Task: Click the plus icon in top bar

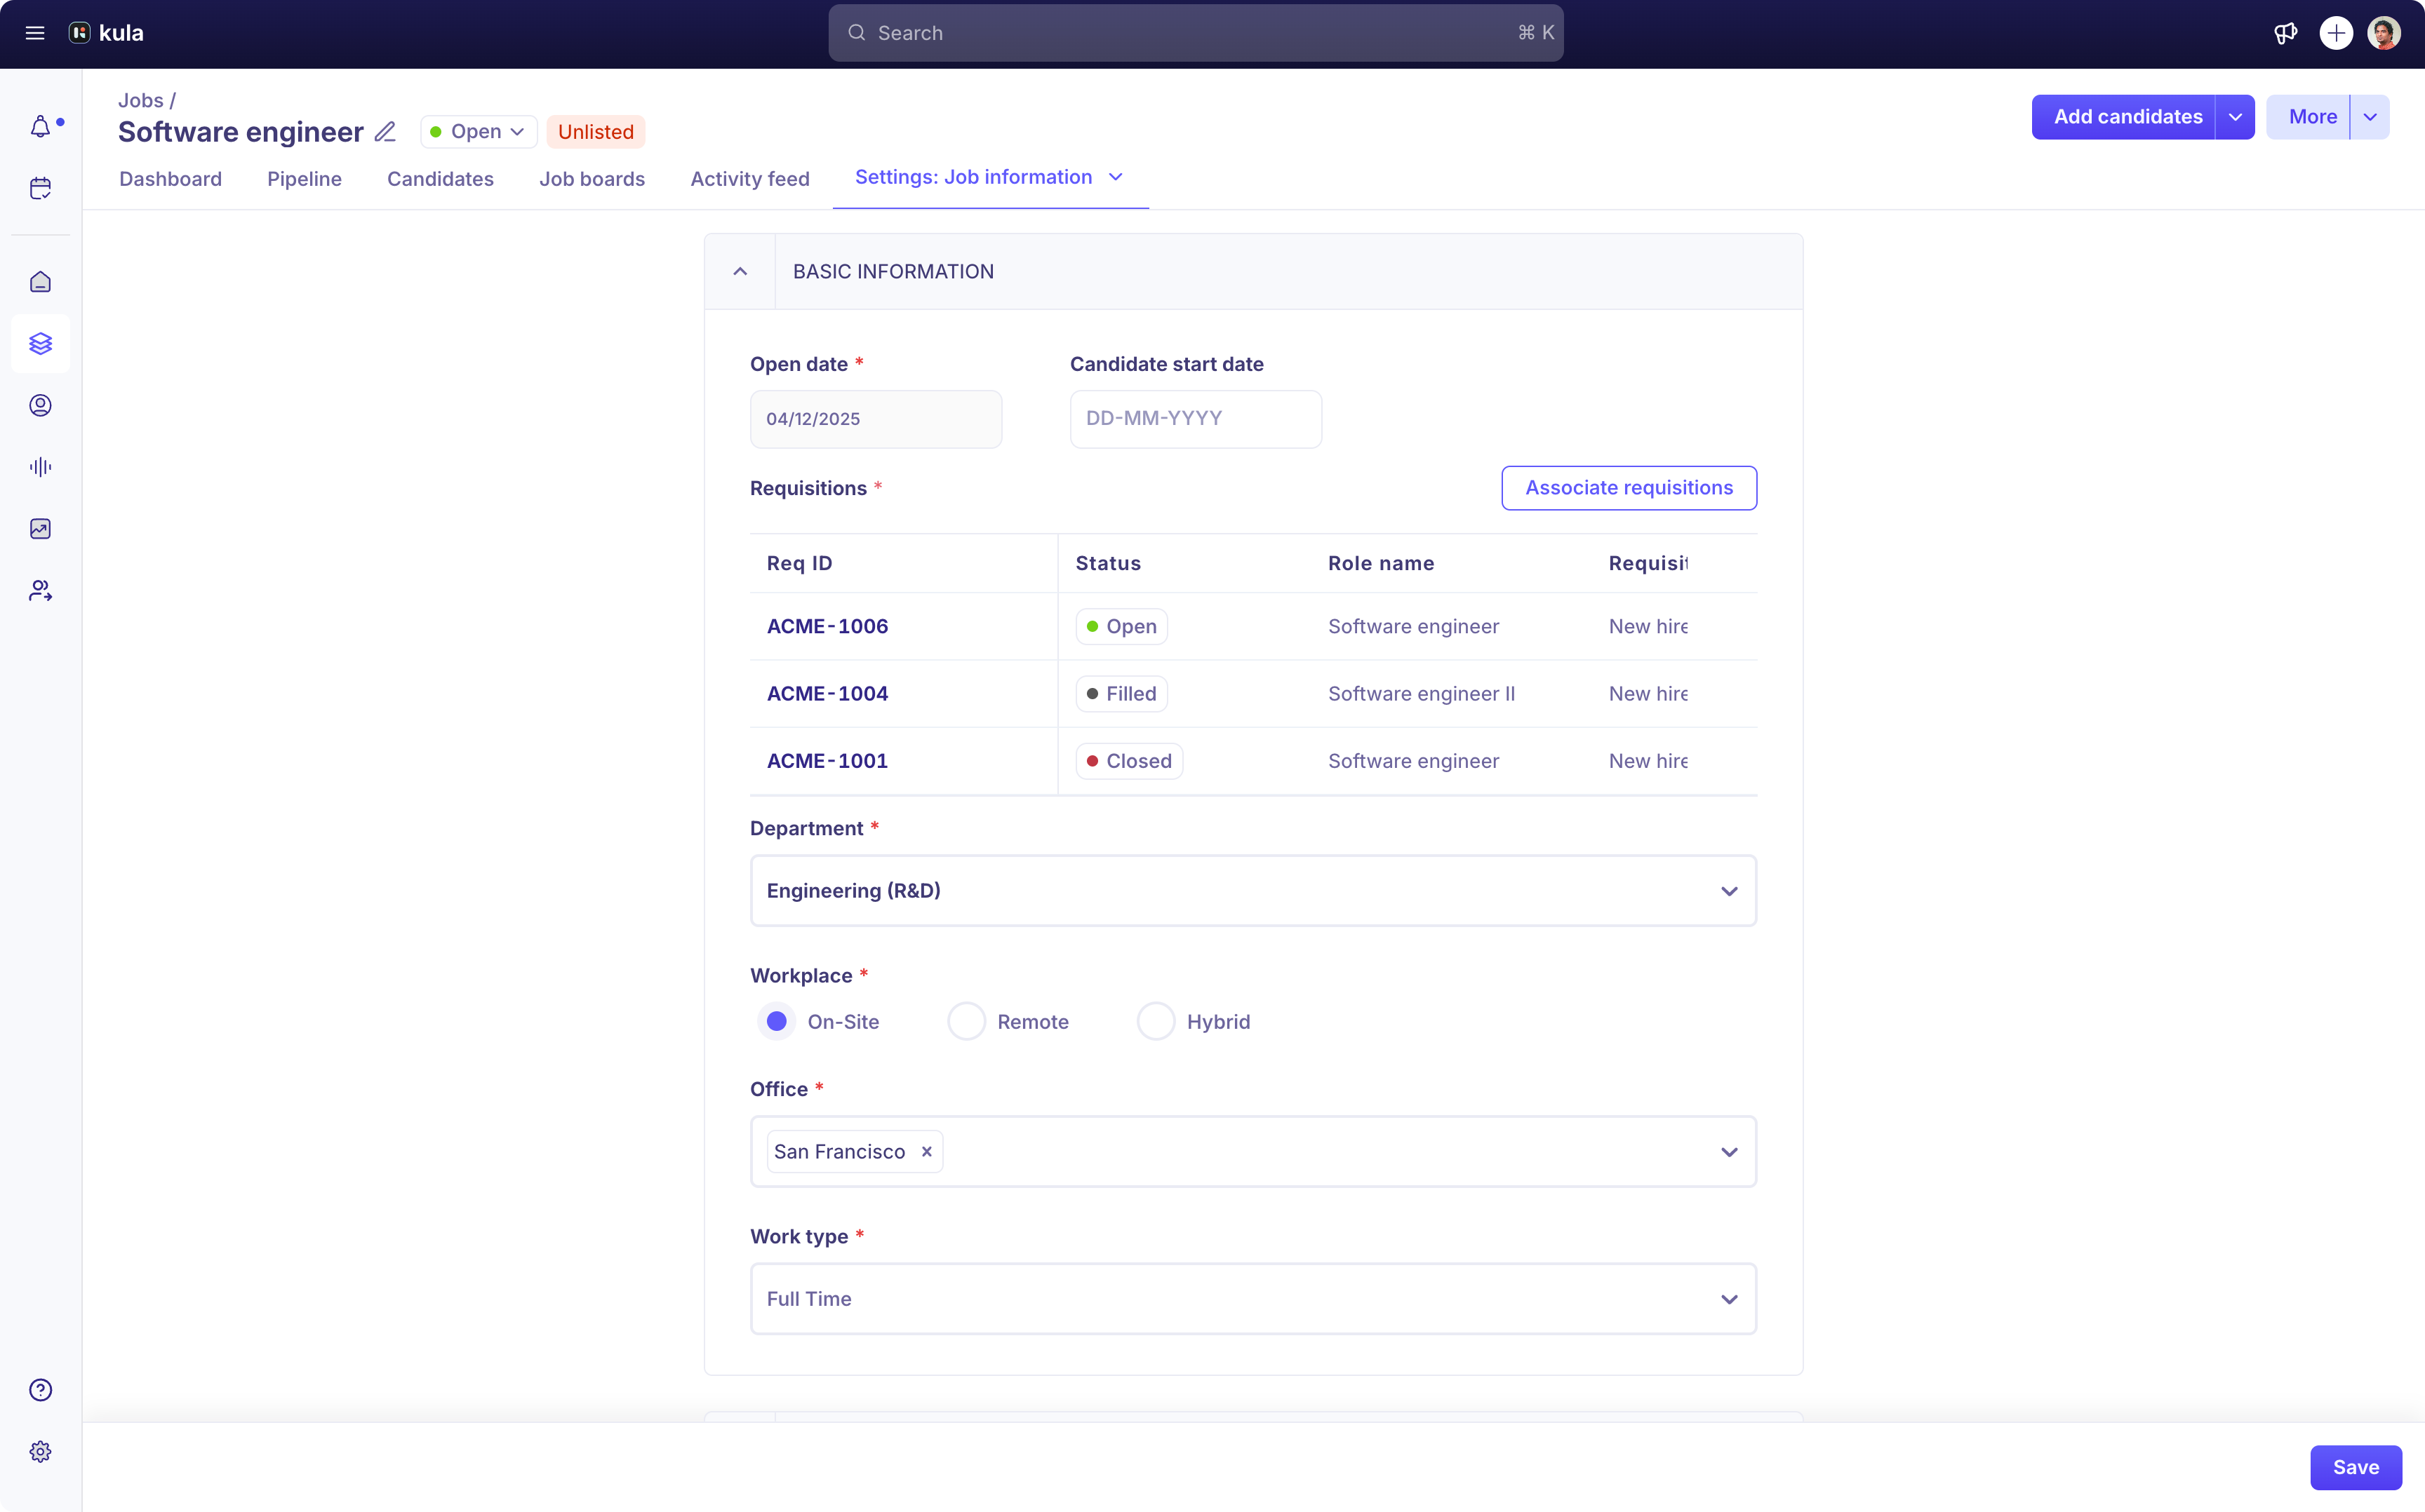Action: click(2336, 33)
